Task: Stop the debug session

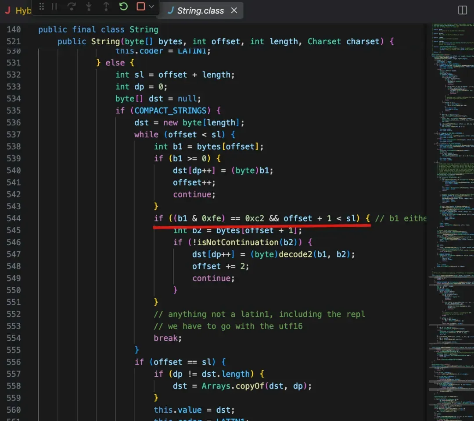Action: (141, 6)
